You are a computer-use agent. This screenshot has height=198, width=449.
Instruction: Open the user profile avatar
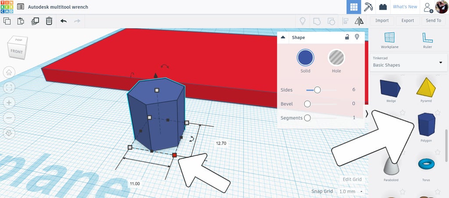[441, 7]
